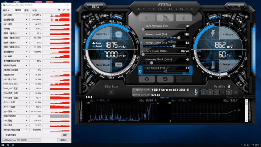
Task: Expand the GPU溫度 sensor dropdown
Action: point(26,24)
